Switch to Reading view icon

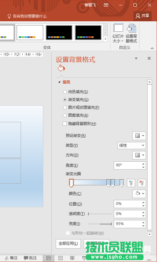[72, 258]
